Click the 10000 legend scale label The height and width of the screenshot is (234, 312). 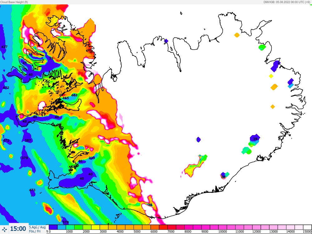pos(222,232)
